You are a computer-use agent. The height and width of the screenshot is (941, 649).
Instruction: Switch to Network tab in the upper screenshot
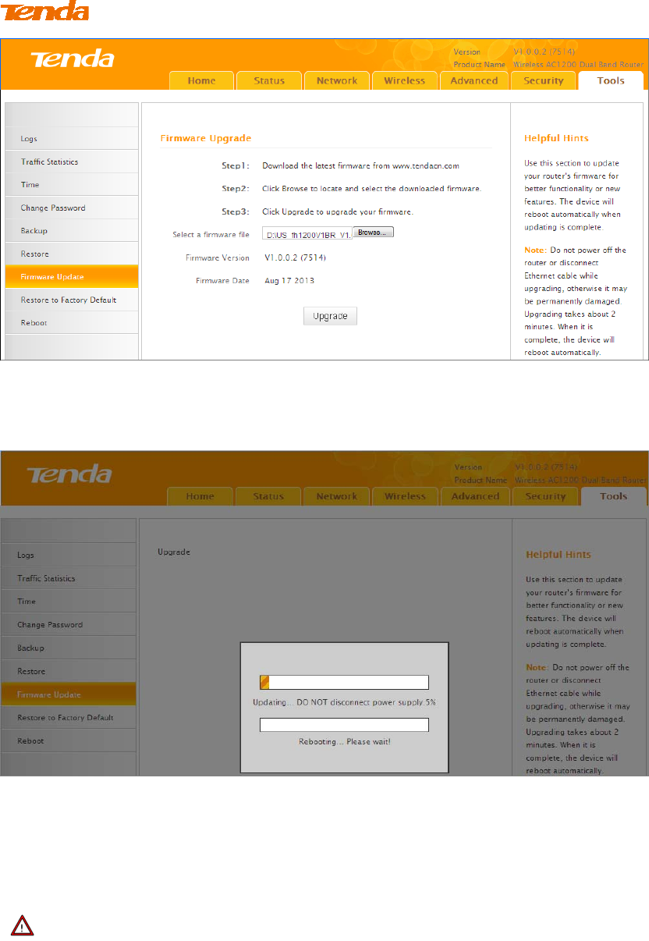pos(337,81)
